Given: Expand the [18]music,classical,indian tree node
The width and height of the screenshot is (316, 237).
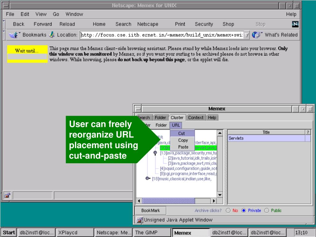Looking at the screenshot, I should (148, 179).
